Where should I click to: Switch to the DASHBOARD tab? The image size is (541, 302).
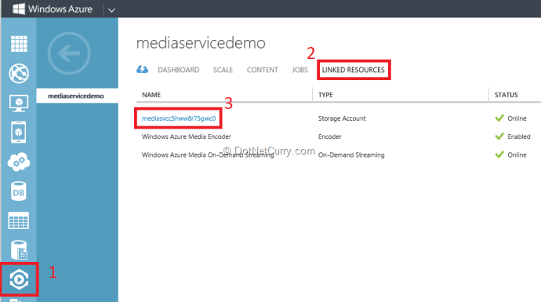click(179, 70)
